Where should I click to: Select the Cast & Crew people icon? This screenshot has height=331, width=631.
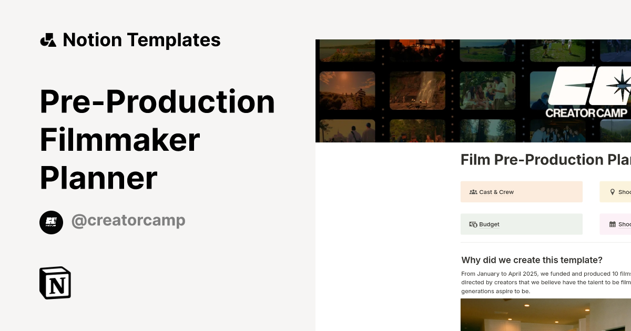(473, 192)
